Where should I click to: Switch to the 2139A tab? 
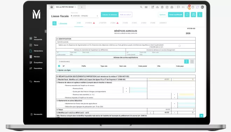click(114, 23)
